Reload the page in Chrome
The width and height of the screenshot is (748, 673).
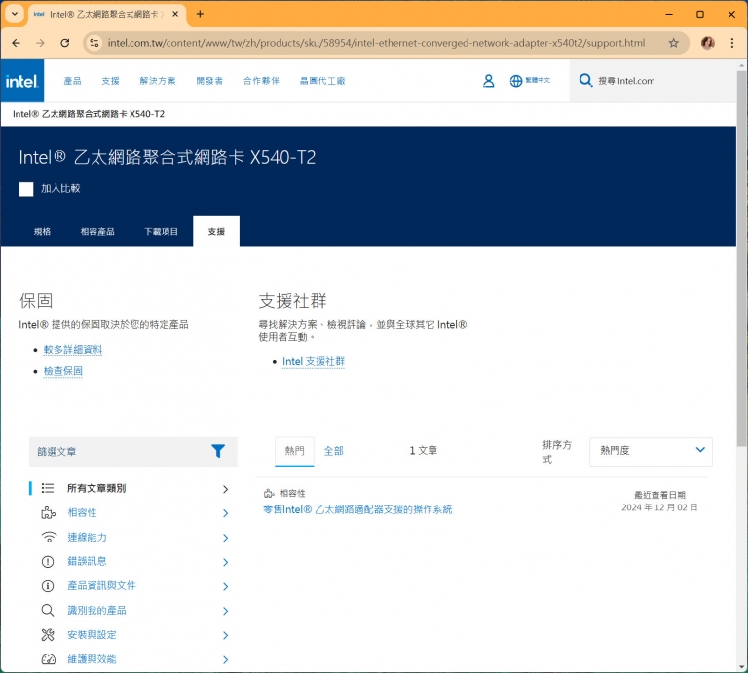pos(65,43)
